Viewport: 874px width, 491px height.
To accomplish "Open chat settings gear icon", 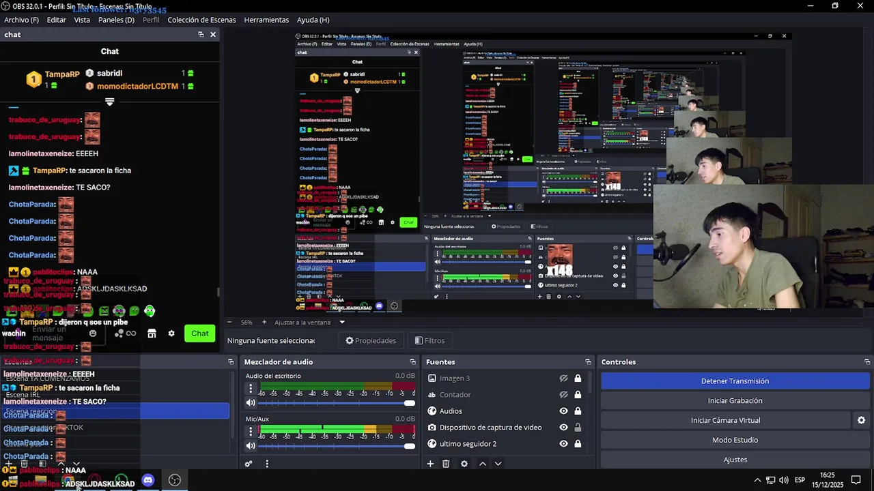I will [x=171, y=333].
